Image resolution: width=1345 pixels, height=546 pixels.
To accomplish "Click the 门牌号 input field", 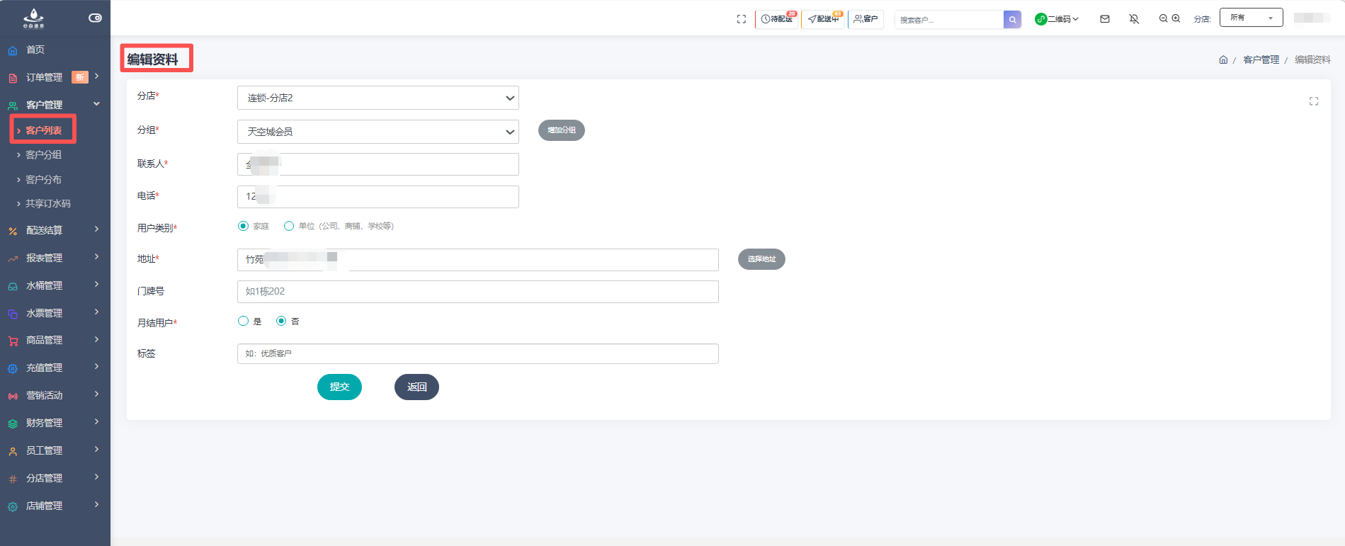I will pos(477,292).
